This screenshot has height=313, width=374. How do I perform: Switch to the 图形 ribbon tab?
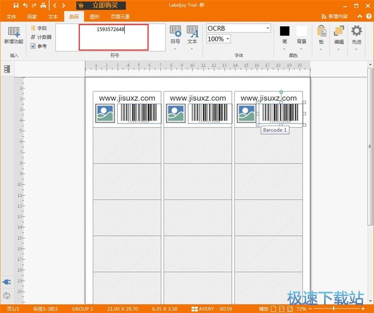95,16
